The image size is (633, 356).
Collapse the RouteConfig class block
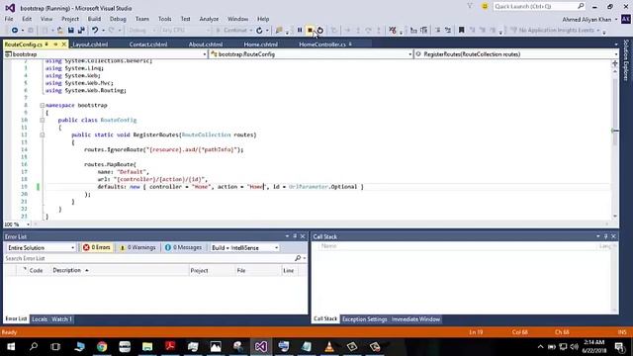42,120
